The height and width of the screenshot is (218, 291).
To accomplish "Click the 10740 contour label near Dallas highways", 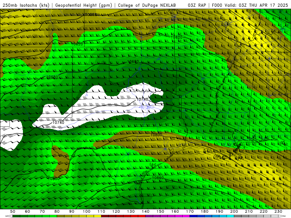I will tap(142, 99).
